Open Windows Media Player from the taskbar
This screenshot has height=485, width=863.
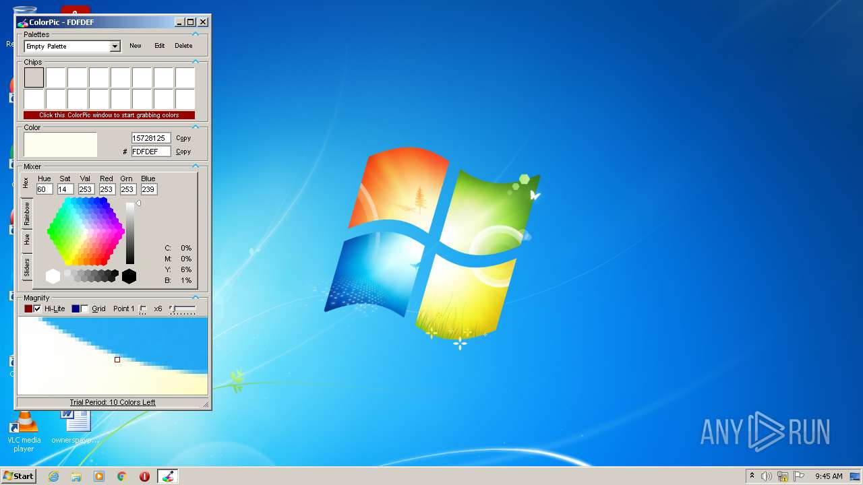coord(99,476)
